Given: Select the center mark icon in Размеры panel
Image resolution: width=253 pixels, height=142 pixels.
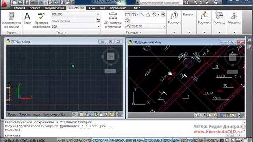Looking at the screenshot, I should pyautogui.click(x=163, y=15).
